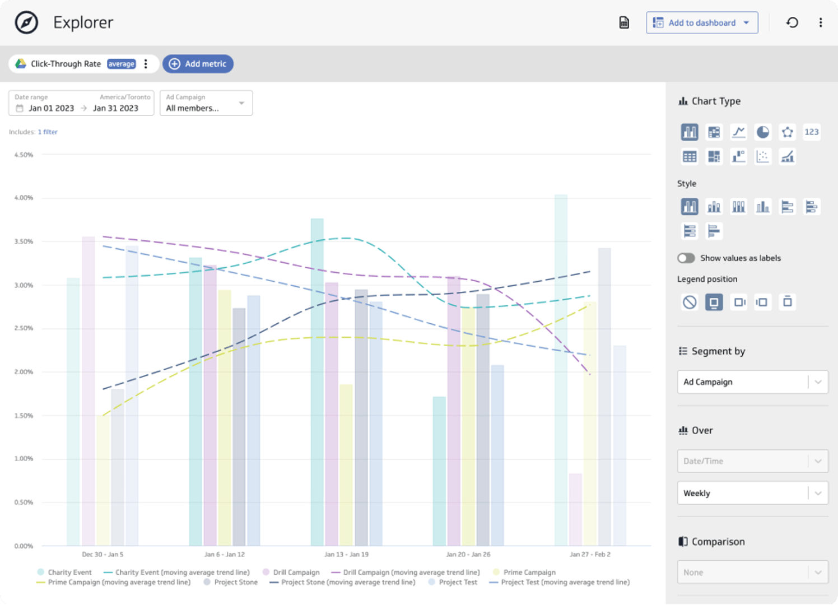Choose the 100% stacked vertical bars style
Image resolution: width=838 pixels, height=605 pixels.
click(738, 207)
